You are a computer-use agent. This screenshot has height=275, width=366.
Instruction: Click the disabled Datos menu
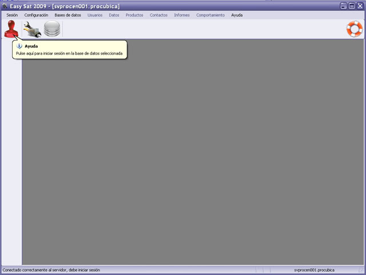click(x=114, y=15)
